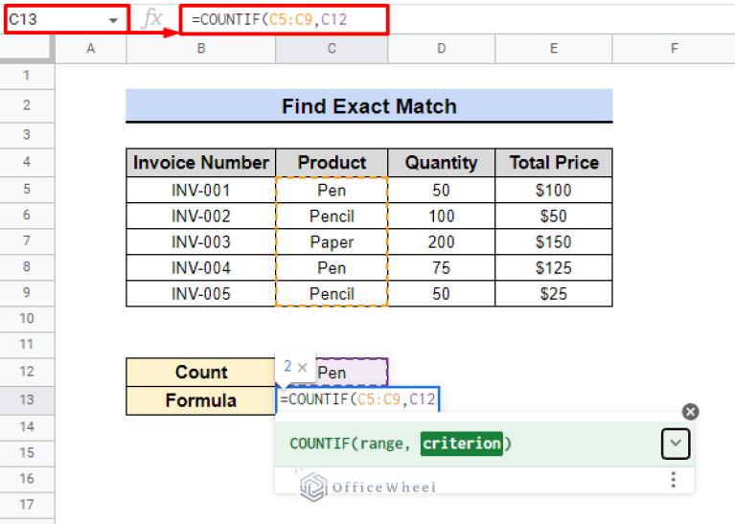735x524 pixels.
Task: Select the Invoice Number header cell
Action: [x=200, y=163]
